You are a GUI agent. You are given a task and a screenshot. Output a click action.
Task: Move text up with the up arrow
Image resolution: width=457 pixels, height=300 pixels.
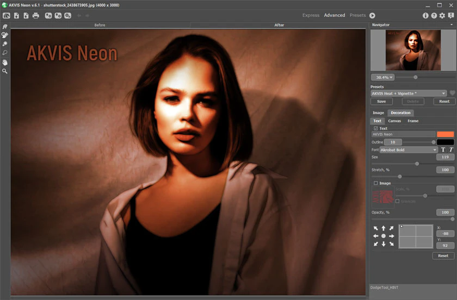pos(384,228)
